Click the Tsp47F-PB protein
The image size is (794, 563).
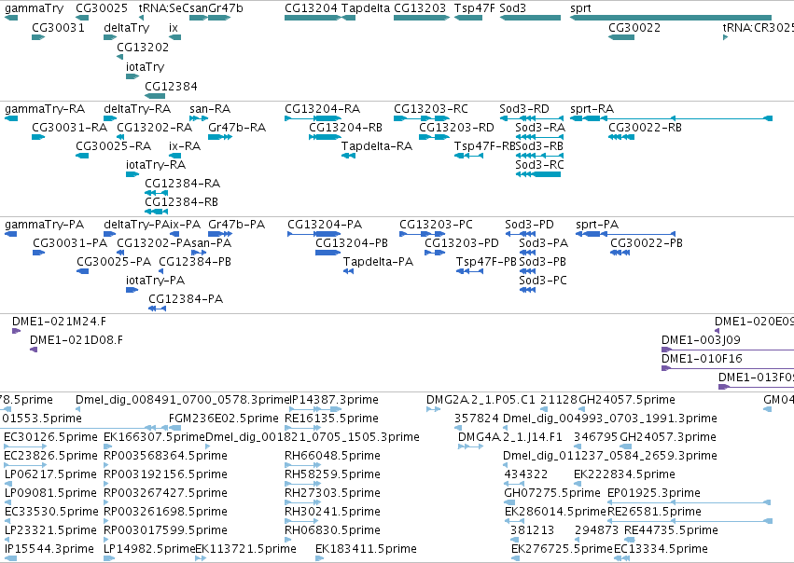(470, 271)
